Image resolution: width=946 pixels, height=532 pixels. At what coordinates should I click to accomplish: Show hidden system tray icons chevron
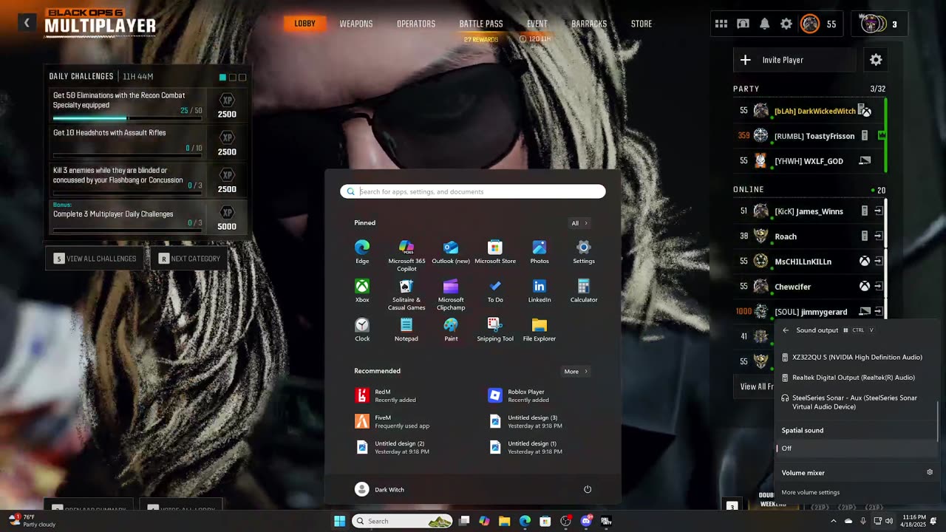coord(834,521)
